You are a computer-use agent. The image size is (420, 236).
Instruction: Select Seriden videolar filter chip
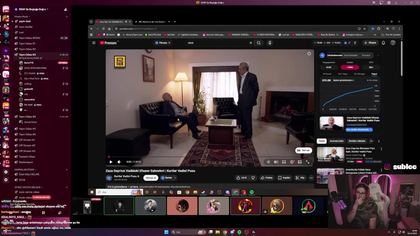357,141
